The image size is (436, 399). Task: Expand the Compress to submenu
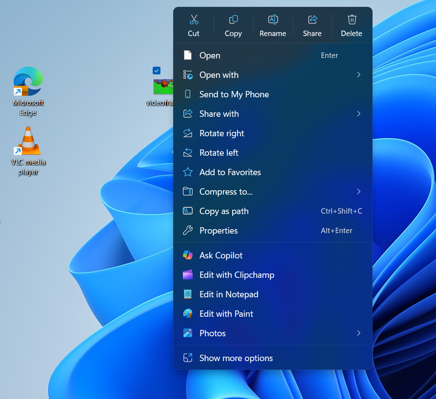click(358, 192)
